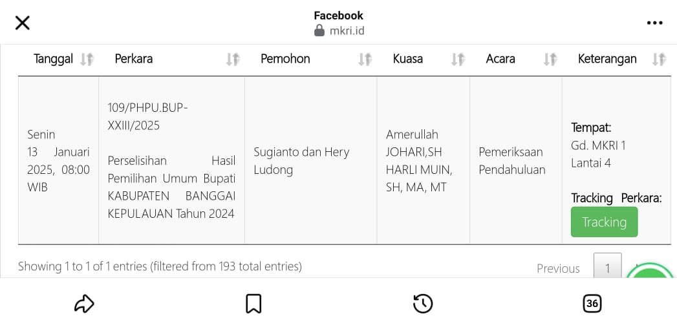This screenshot has width=677, height=329.
Task: Tap the Sugianto dan Hery Ludong cell
Action: point(310,160)
